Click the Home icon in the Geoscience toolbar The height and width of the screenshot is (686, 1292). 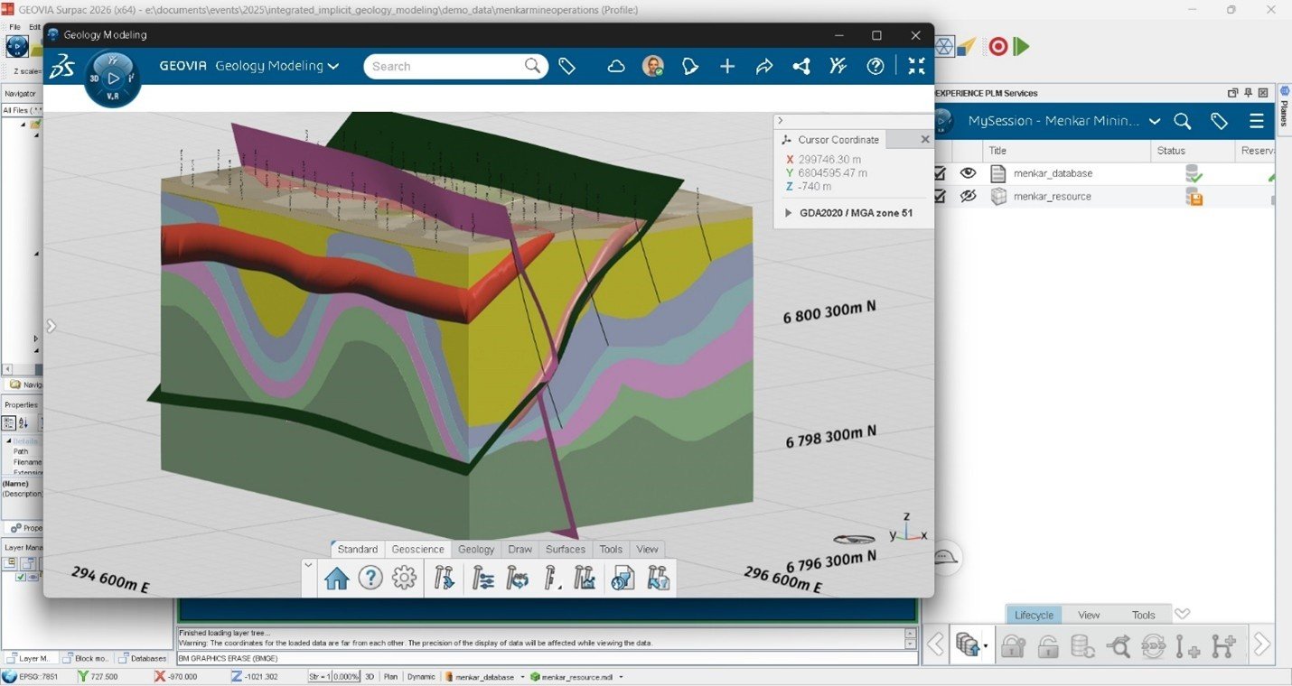point(336,579)
